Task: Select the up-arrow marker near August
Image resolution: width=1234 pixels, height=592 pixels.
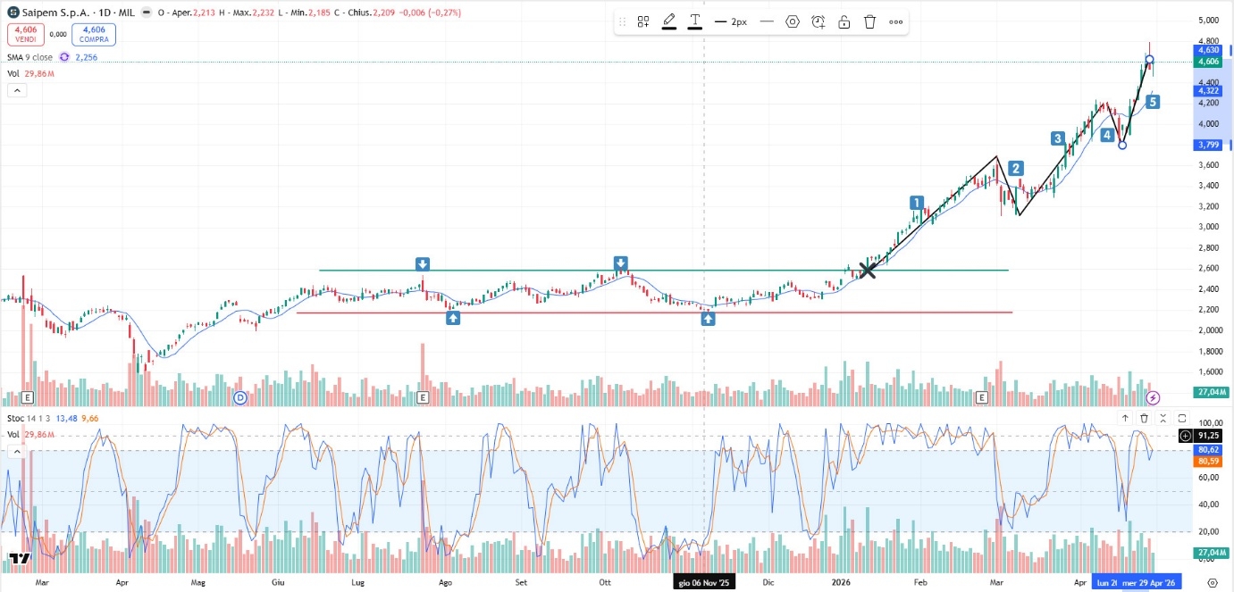Action: pyautogui.click(x=453, y=318)
